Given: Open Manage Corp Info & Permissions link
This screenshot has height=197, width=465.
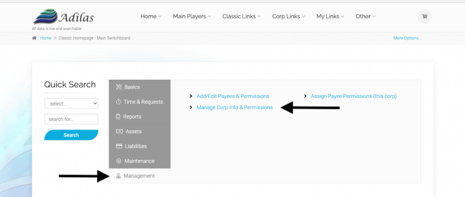Looking at the screenshot, I should click(x=235, y=108).
